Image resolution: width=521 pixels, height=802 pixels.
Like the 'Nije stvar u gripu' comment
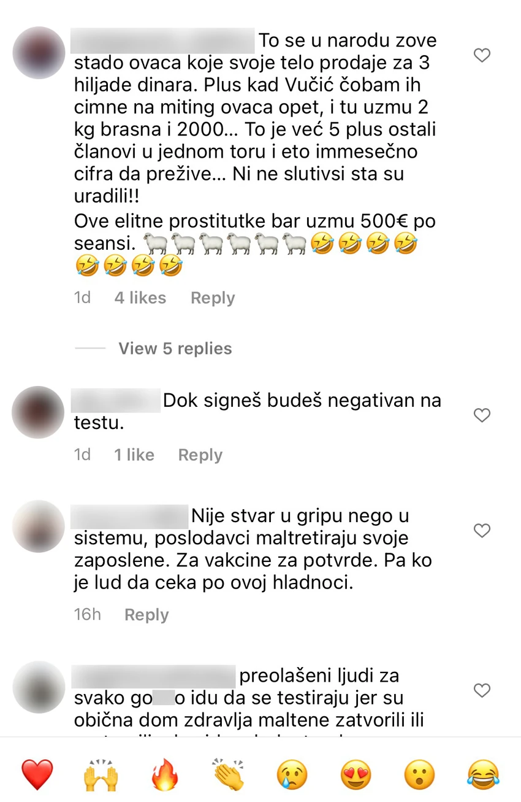pos(482,530)
